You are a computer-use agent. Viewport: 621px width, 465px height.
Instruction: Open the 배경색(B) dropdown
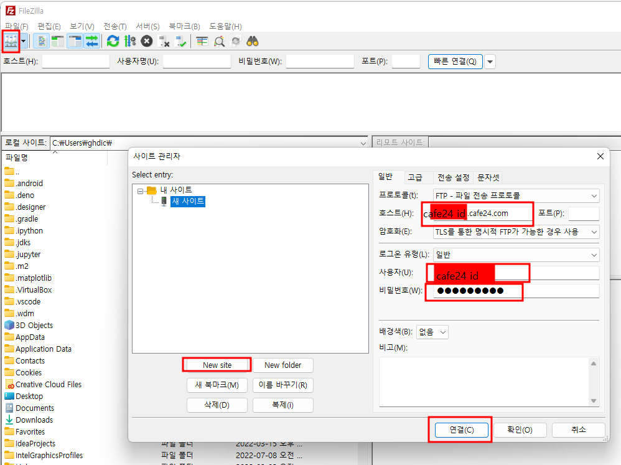pos(432,332)
